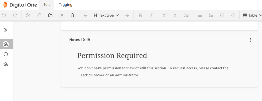Screen dimensions: 262x101
Task: Toggle superscript formatting
Action: [x=165, y=15]
